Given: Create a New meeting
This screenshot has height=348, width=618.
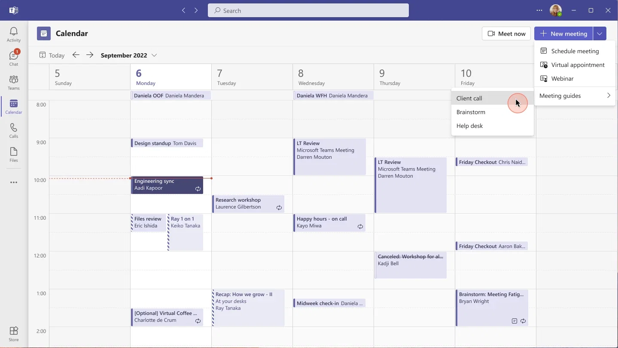Looking at the screenshot, I should [563, 33].
